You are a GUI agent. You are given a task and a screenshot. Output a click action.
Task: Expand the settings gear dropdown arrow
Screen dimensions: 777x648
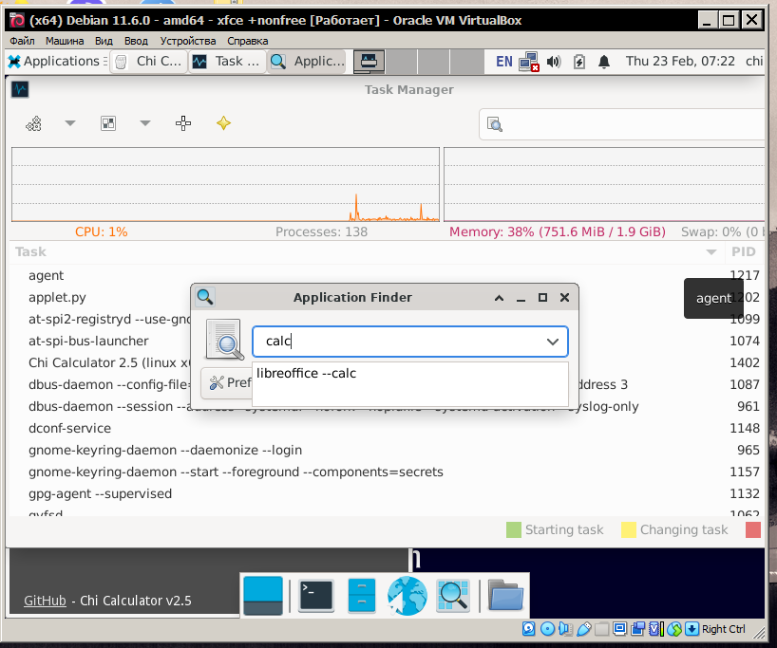[70, 123]
